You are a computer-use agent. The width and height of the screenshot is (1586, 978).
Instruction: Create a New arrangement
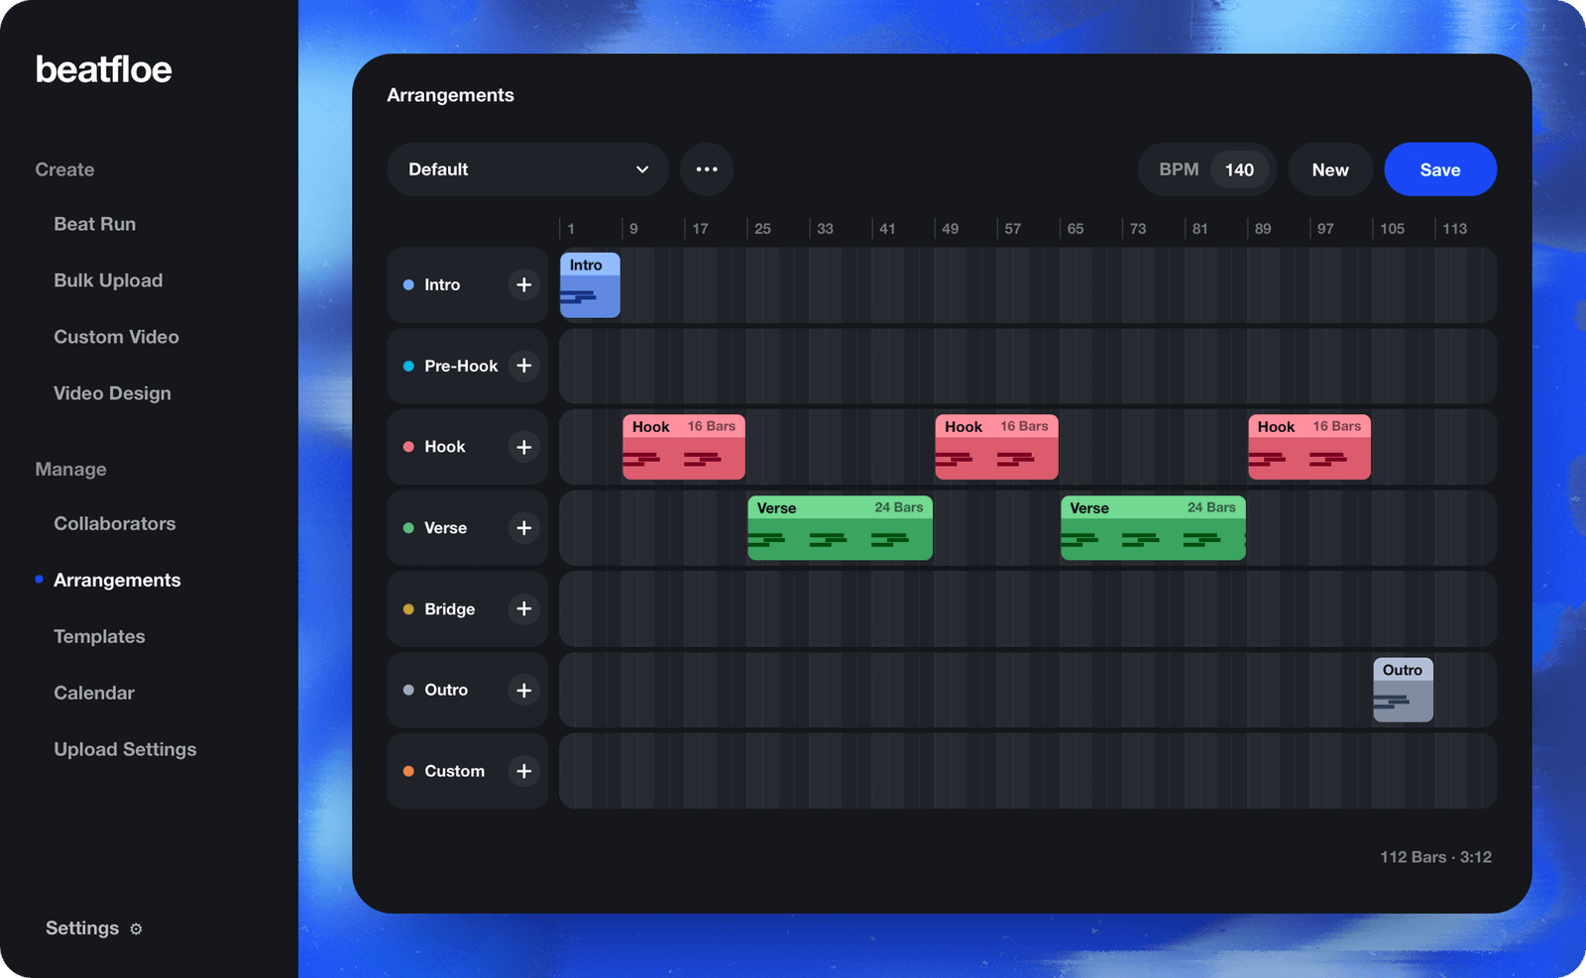1330,169
